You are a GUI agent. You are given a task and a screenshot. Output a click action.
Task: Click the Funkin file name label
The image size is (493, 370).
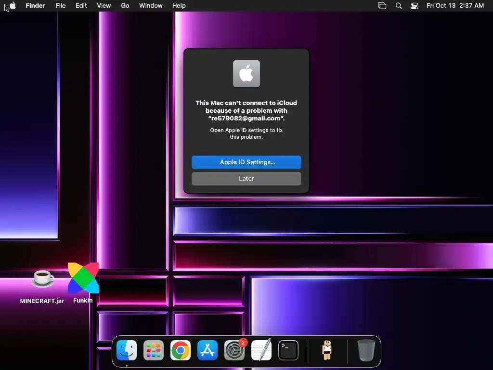click(83, 301)
